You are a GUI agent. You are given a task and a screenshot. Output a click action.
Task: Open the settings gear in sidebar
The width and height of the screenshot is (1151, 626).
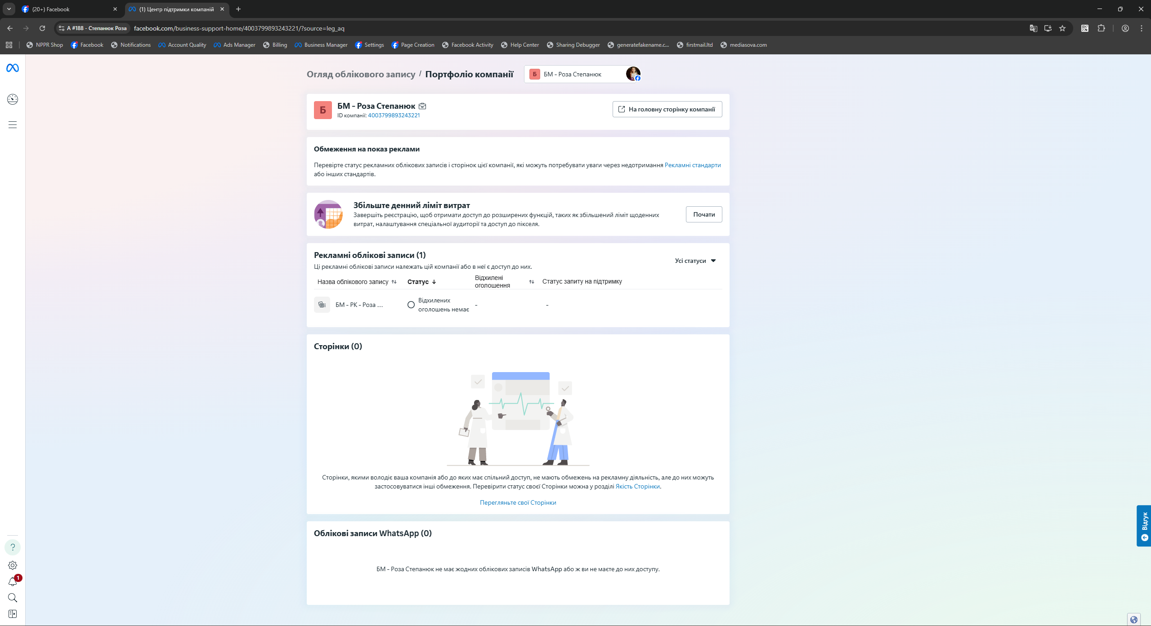tap(13, 565)
